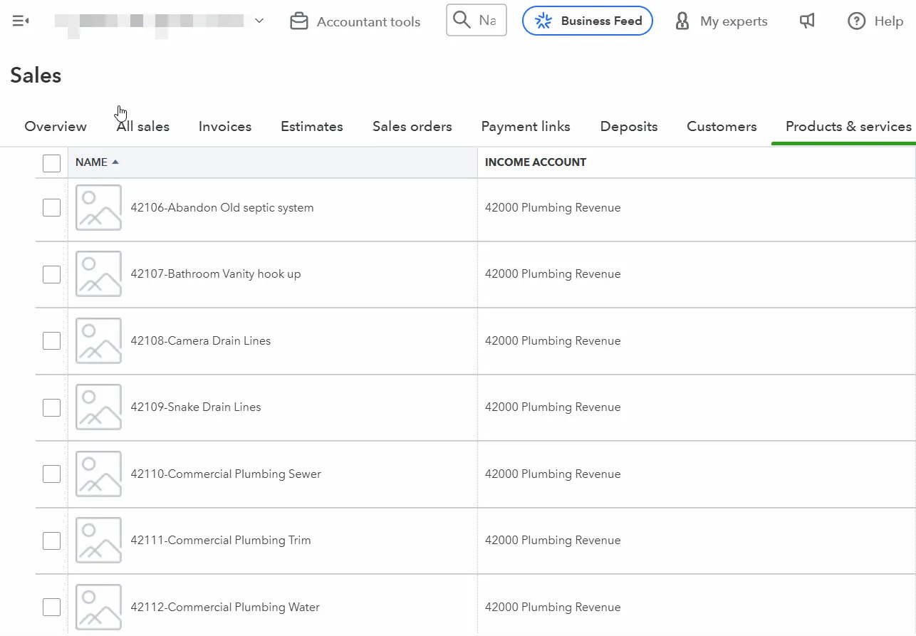Sort by the NAME column header
The width and height of the screenshot is (916, 636).
92,162
